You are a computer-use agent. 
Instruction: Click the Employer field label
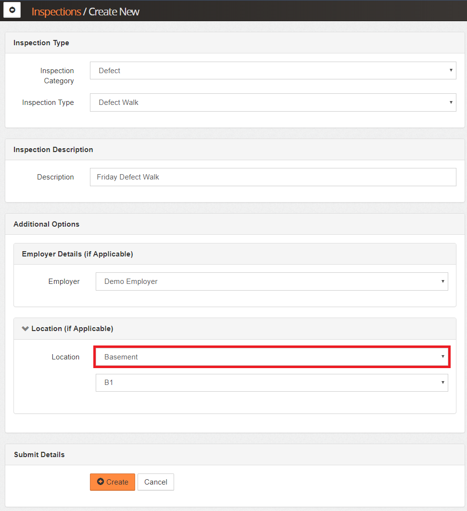(64, 281)
